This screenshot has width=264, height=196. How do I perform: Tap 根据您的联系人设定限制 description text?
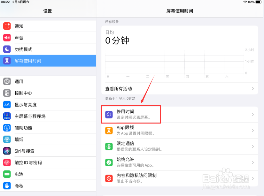pos(139,149)
